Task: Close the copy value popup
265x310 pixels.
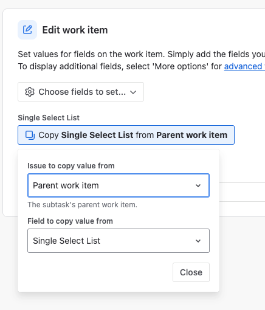Action: coord(191,272)
